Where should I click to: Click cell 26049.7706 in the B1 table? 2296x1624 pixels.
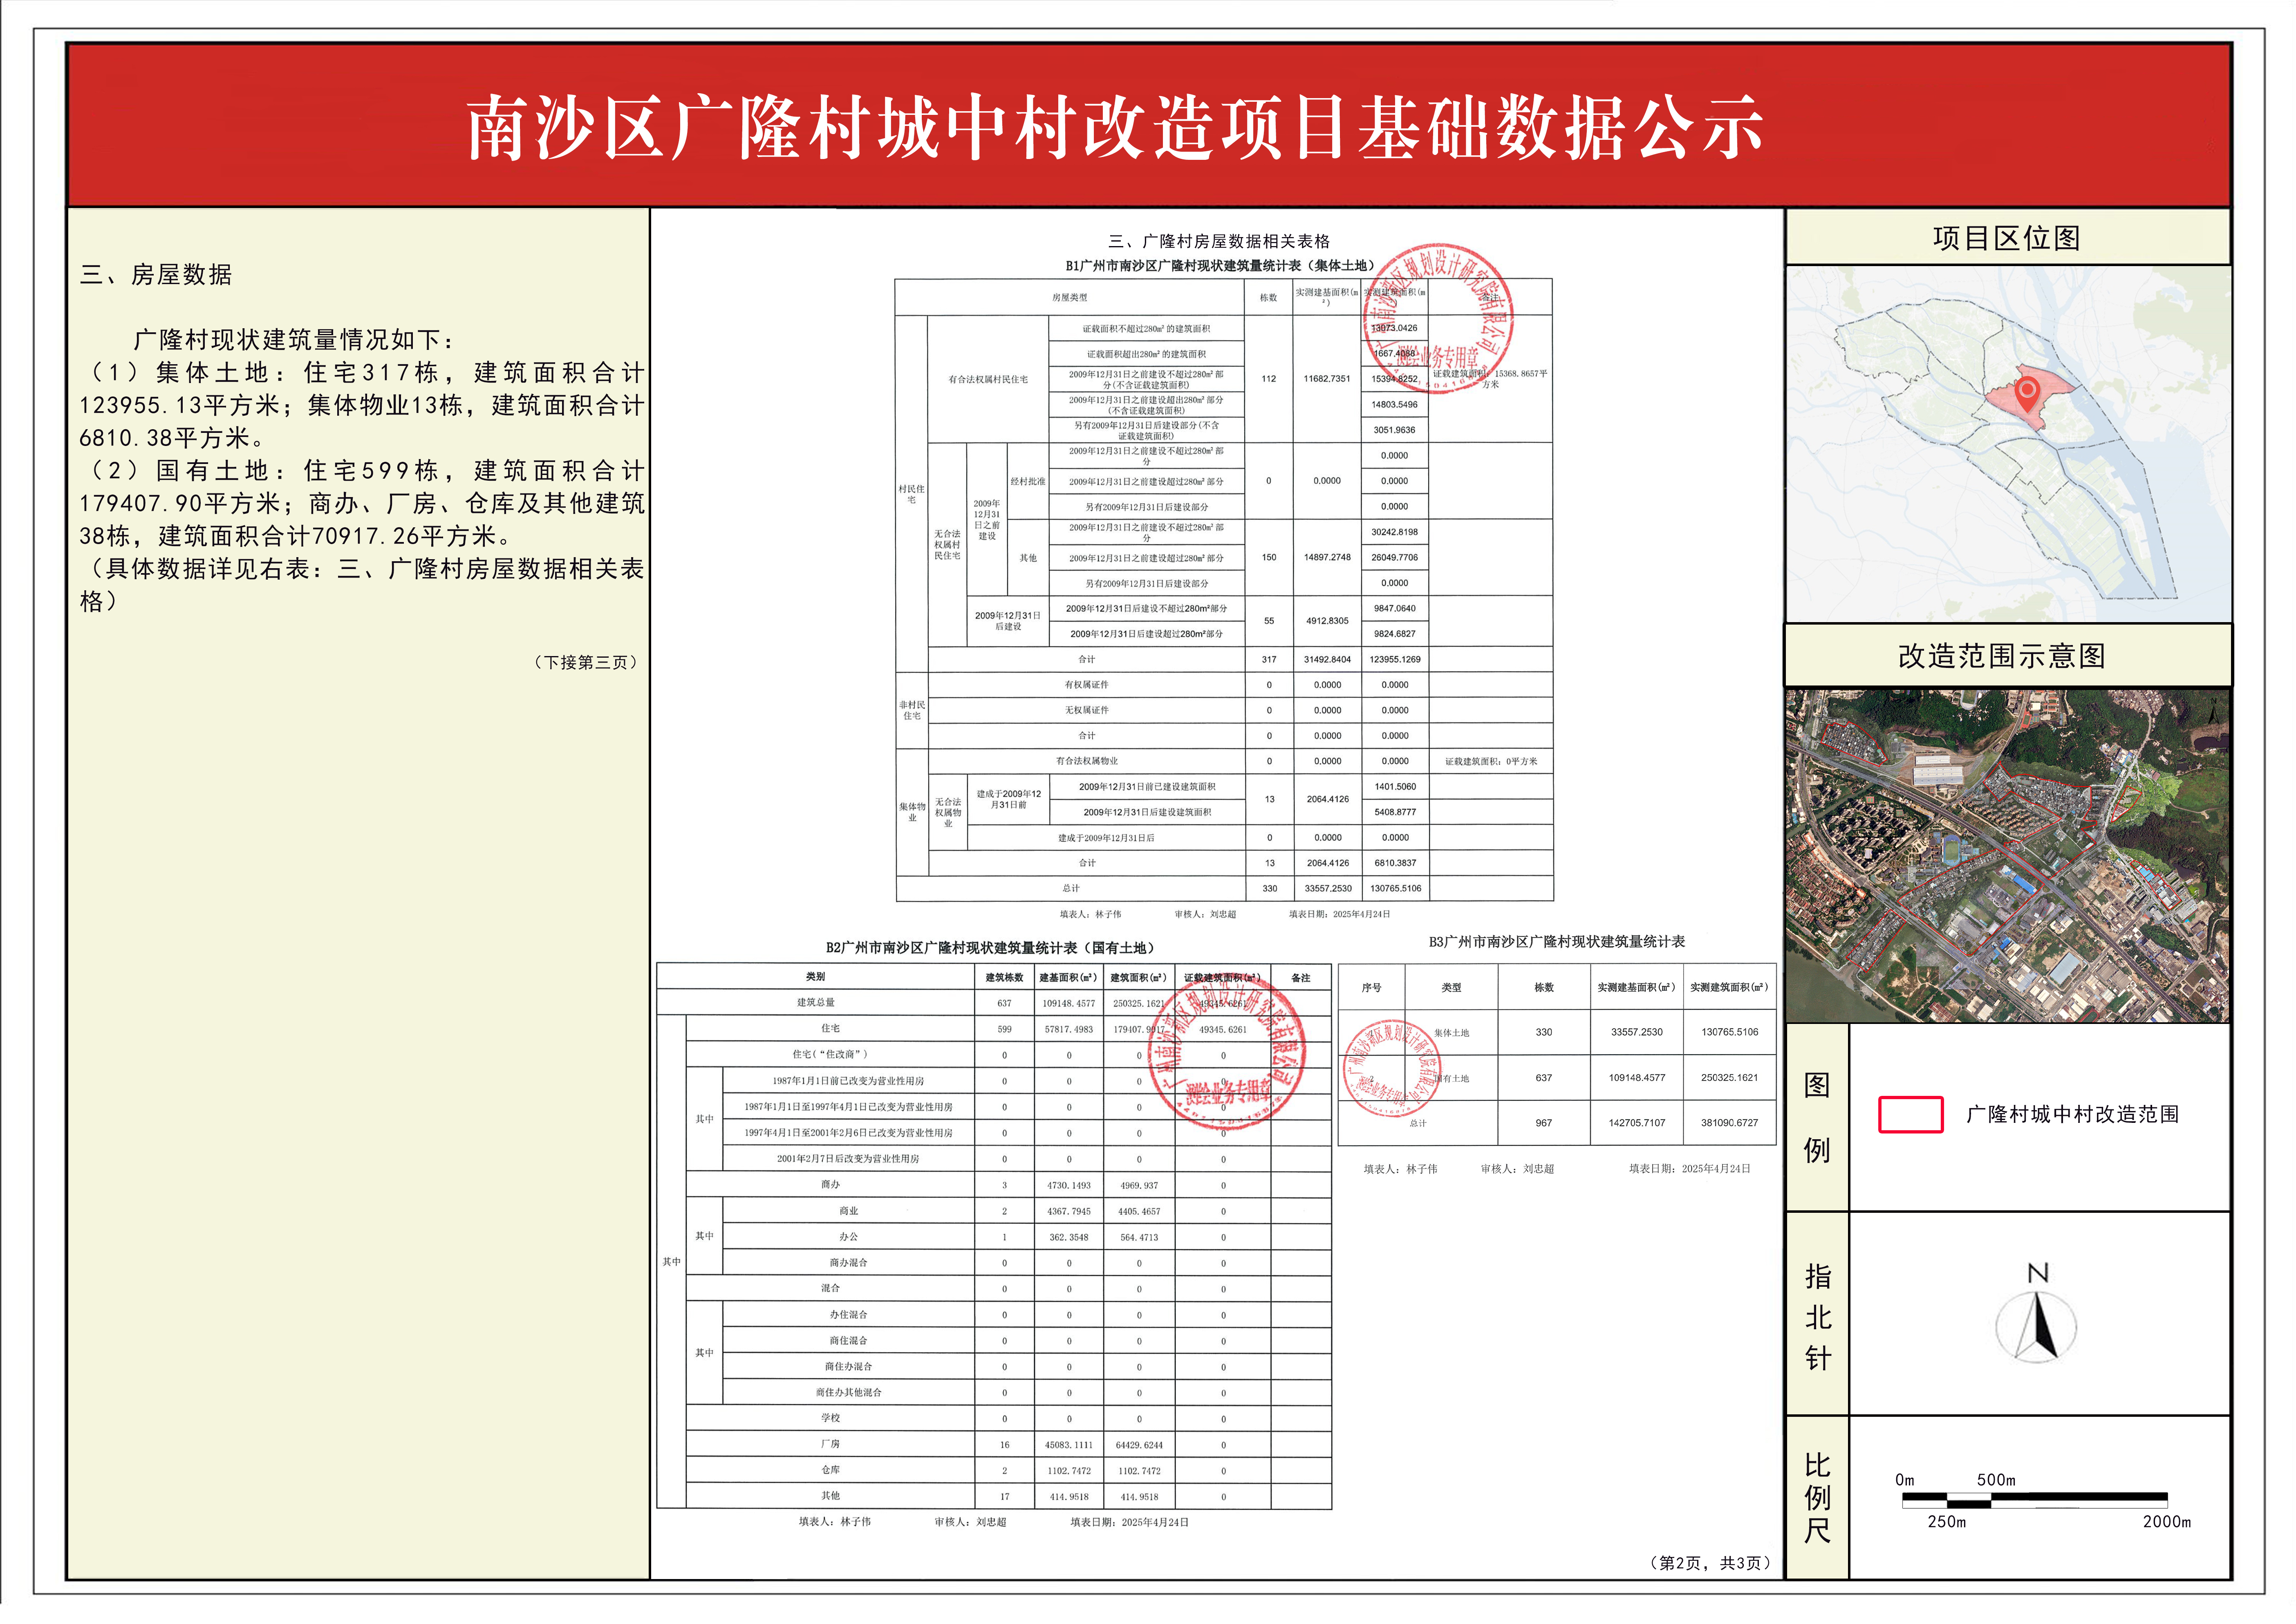click(x=1395, y=558)
